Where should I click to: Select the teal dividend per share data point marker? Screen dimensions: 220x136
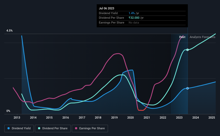coord(188,50)
